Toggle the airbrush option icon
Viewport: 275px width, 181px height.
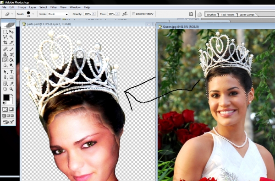pyautogui.click(x=125, y=14)
